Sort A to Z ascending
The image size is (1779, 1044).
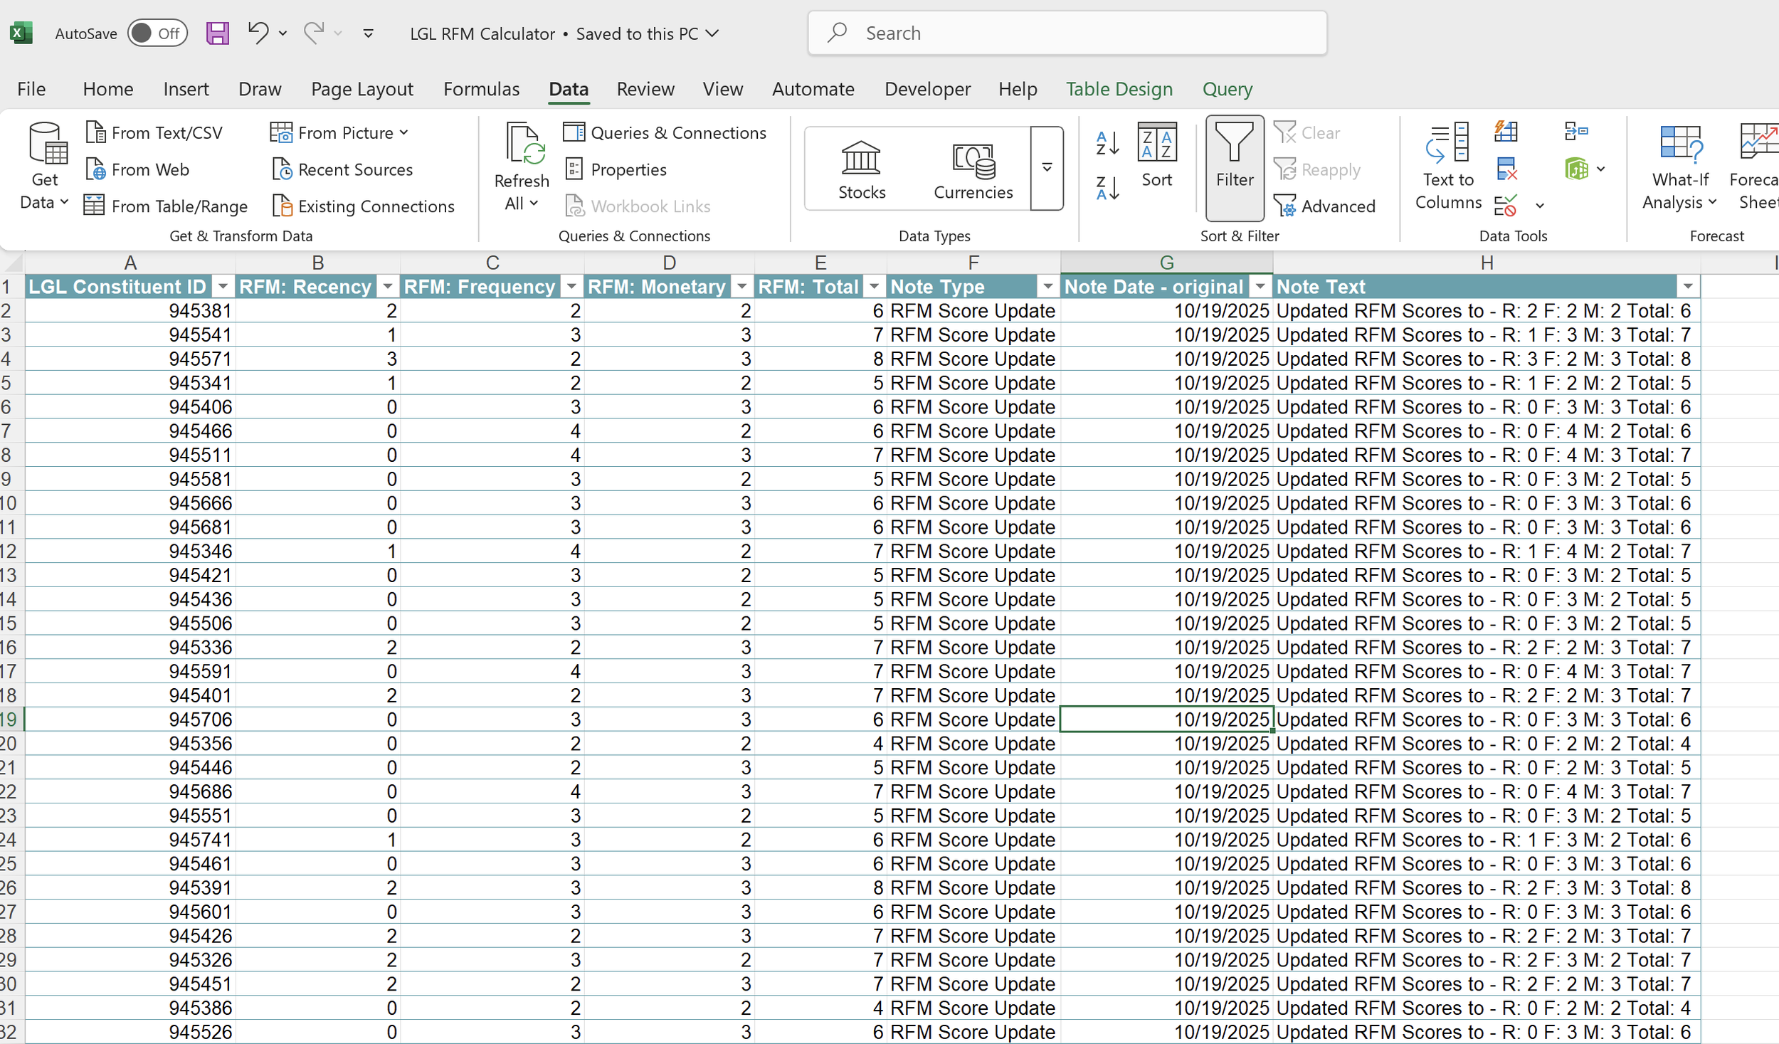(1107, 143)
